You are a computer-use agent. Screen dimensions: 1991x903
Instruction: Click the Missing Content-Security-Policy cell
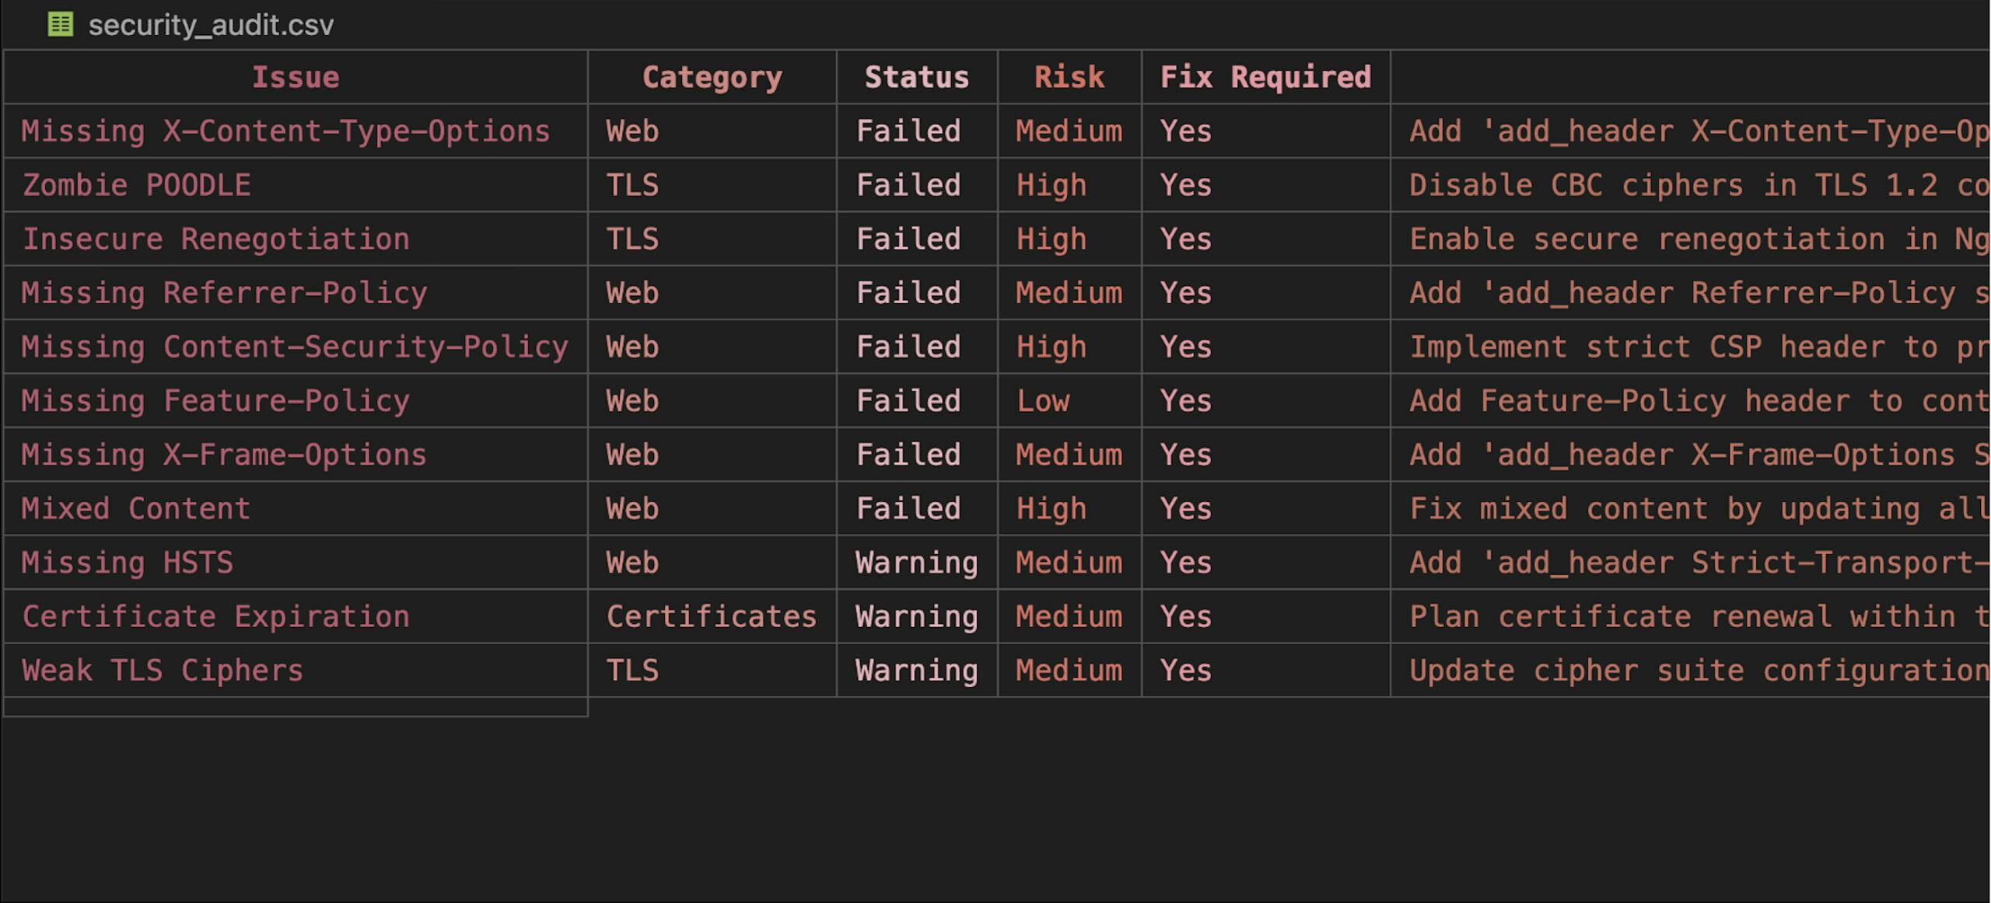pyautogui.click(x=295, y=347)
